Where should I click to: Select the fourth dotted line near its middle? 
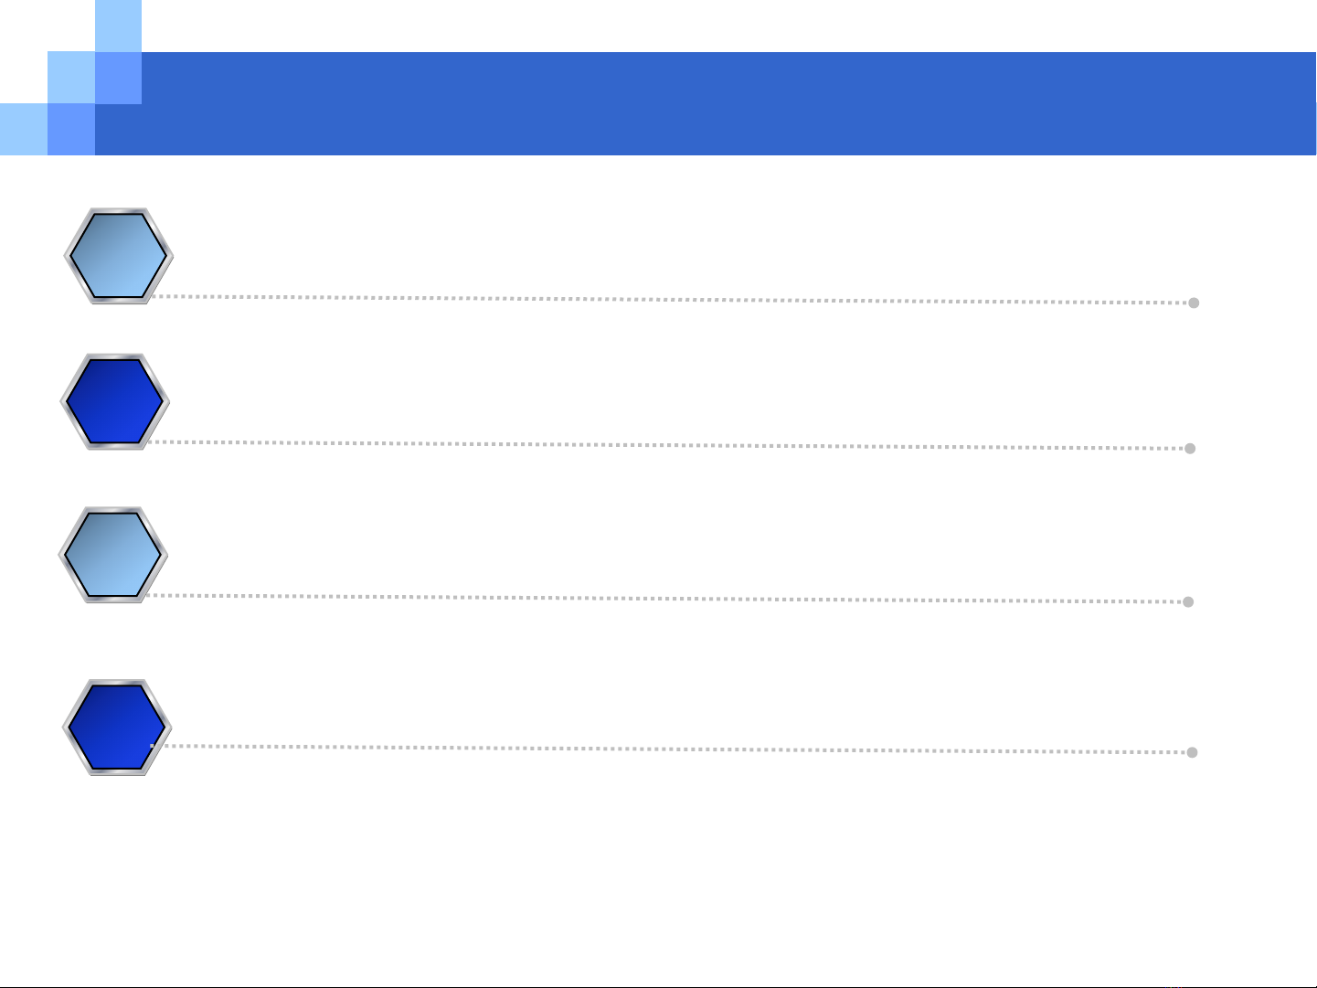[x=672, y=749]
